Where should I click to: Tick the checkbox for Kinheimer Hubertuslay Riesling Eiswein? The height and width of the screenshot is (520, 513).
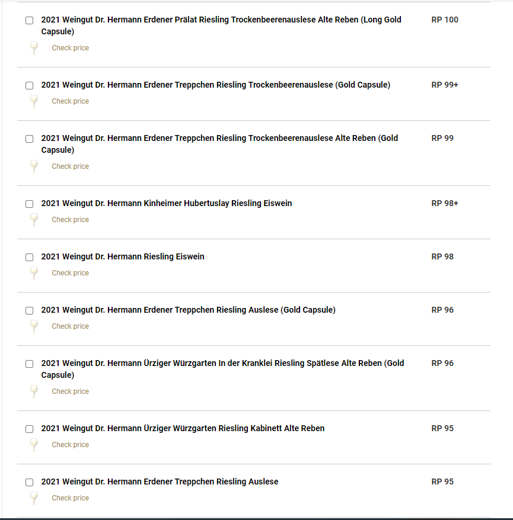click(x=30, y=204)
